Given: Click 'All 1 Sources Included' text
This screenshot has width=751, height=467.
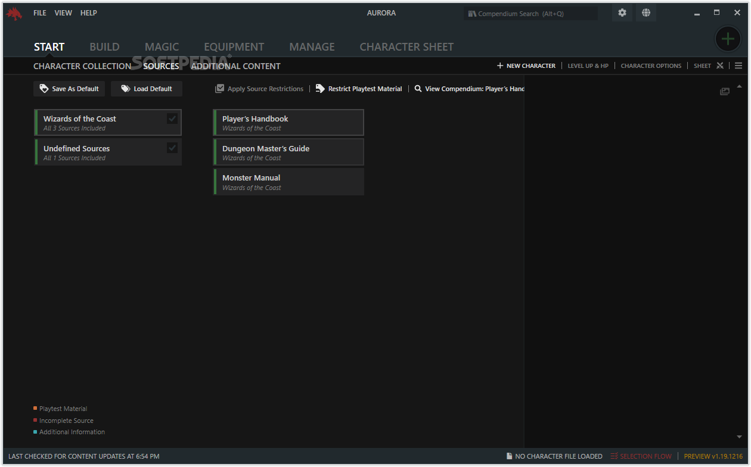Looking at the screenshot, I should (75, 158).
